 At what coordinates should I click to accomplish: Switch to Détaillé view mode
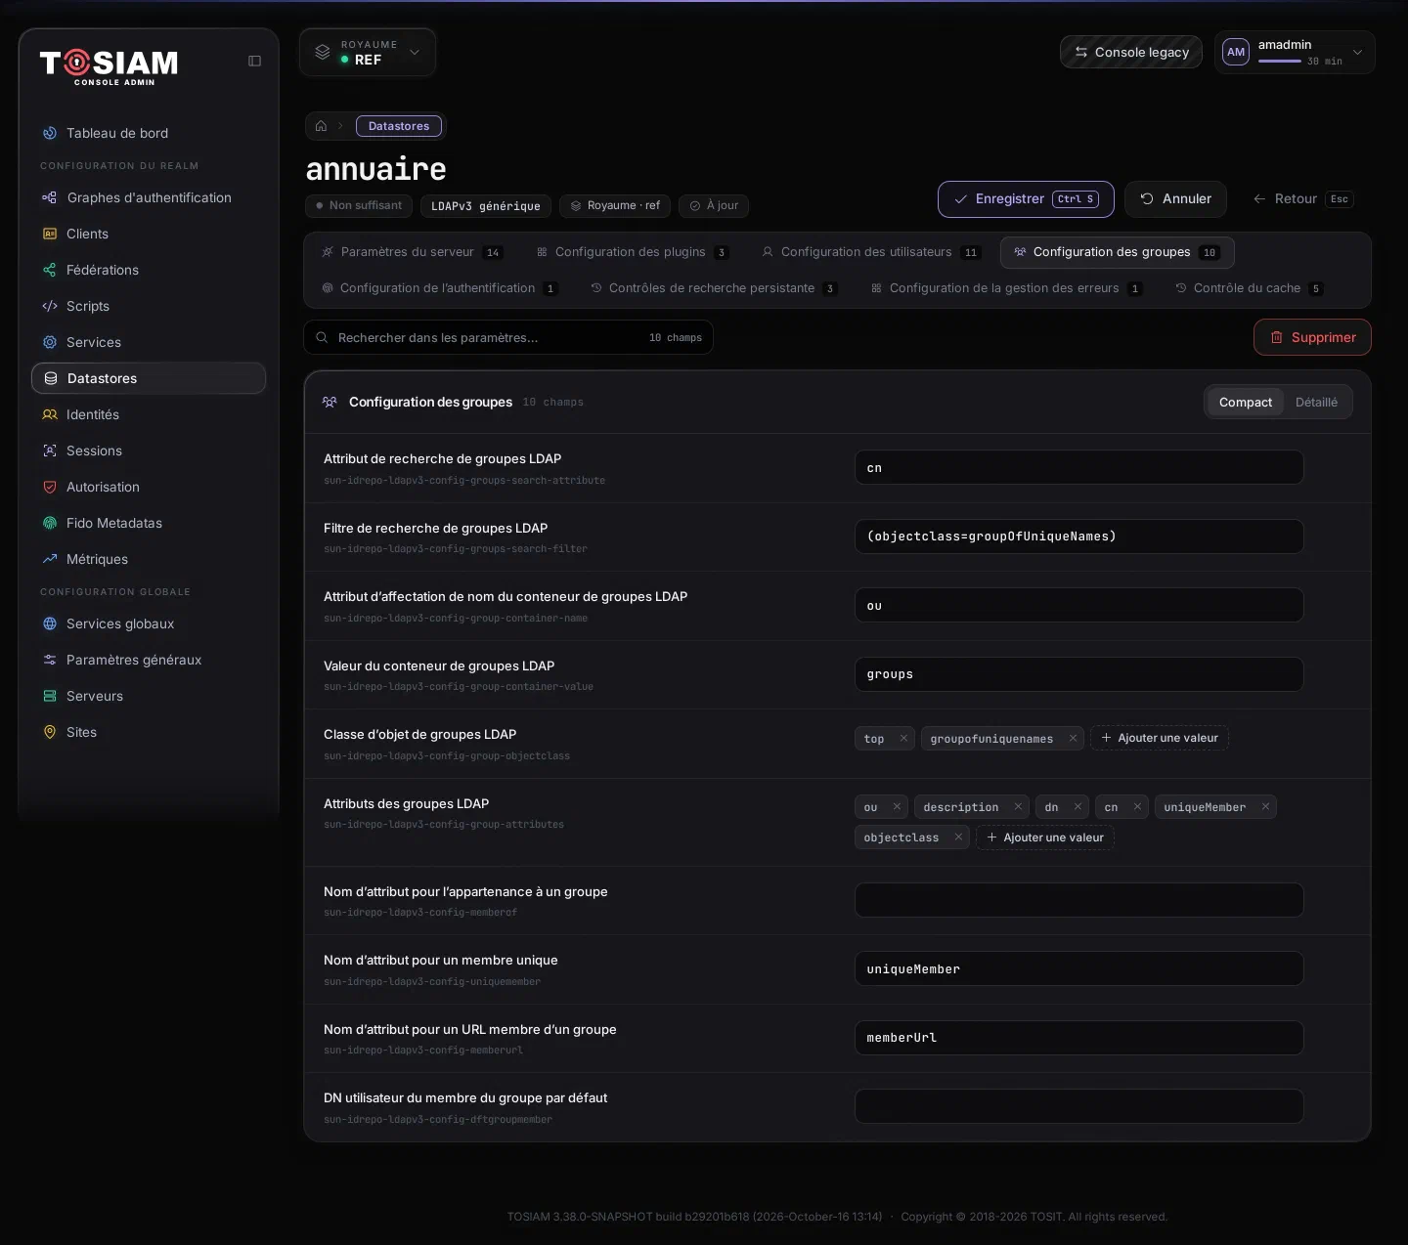pos(1316,402)
